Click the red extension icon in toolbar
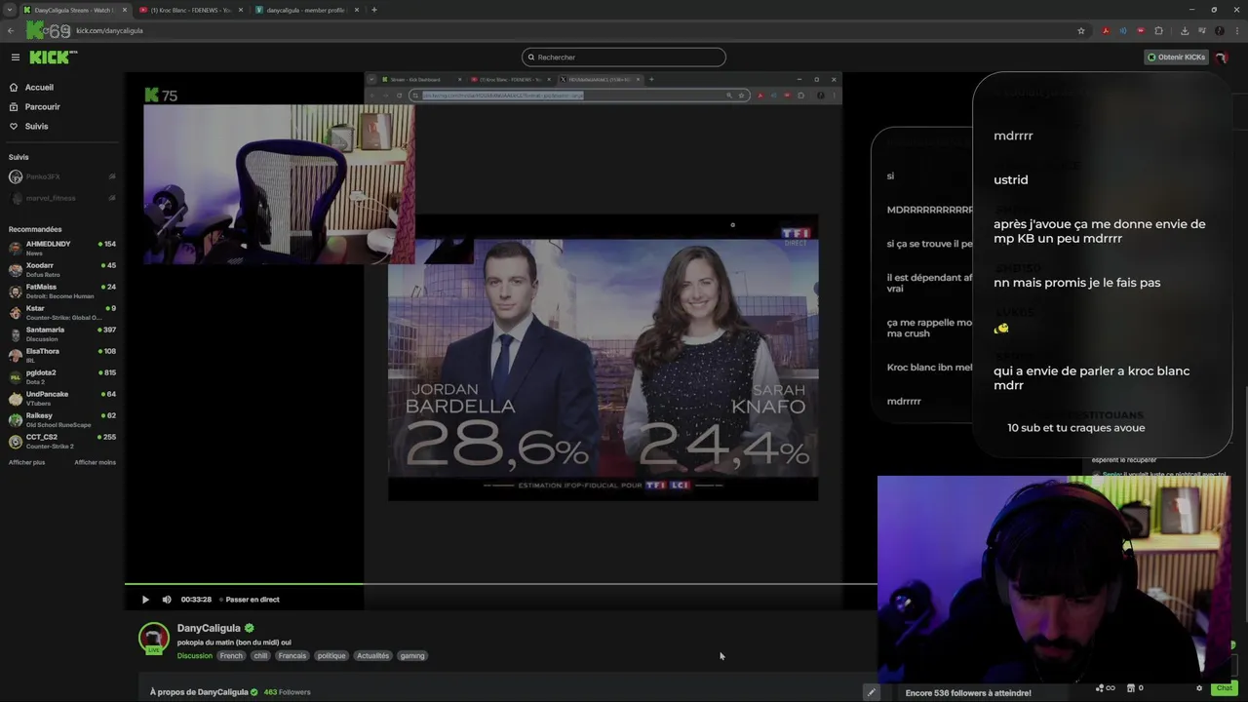This screenshot has height=702, width=1248. (x=1141, y=30)
